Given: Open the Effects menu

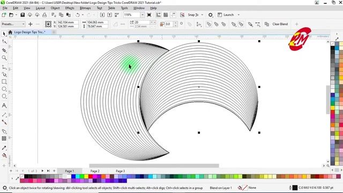Looking at the screenshot, I should click(70, 8).
